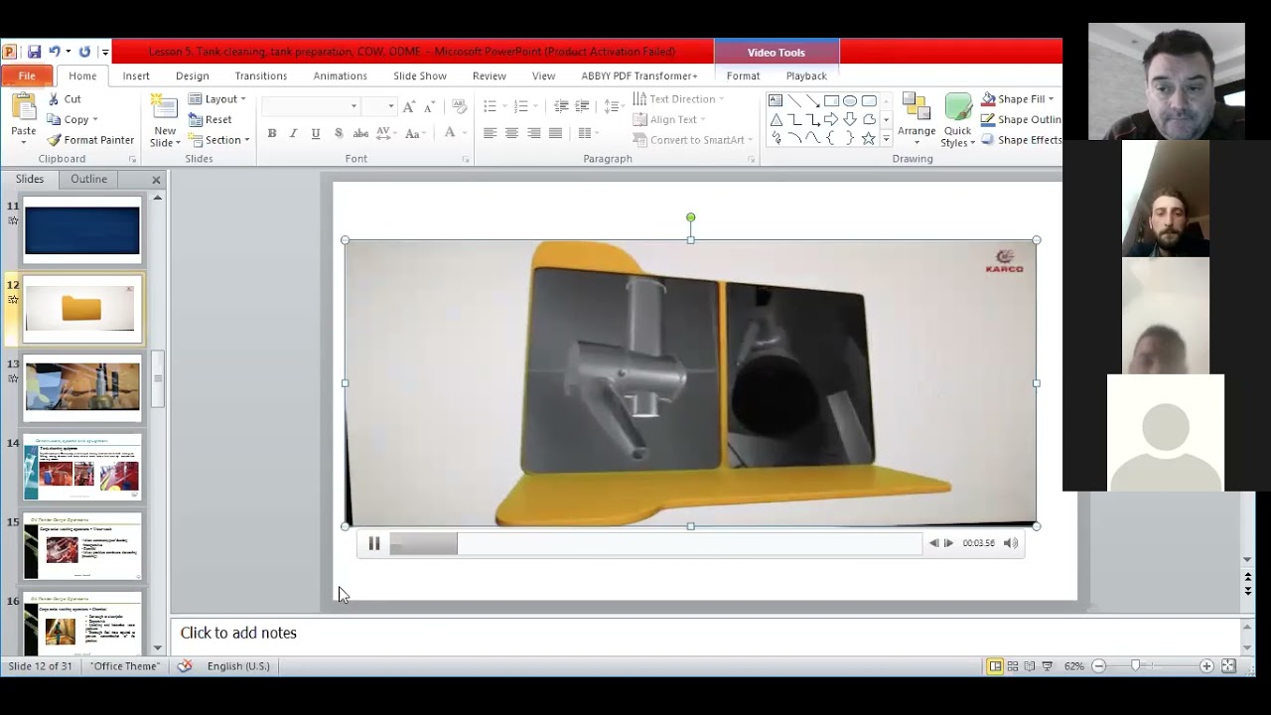Open the Slide Show tab
Screen dimensions: 1271x715
point(420,75)
